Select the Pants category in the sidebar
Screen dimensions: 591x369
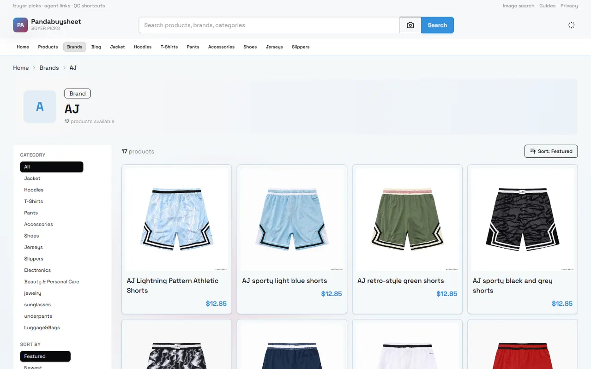coord(31,213)
